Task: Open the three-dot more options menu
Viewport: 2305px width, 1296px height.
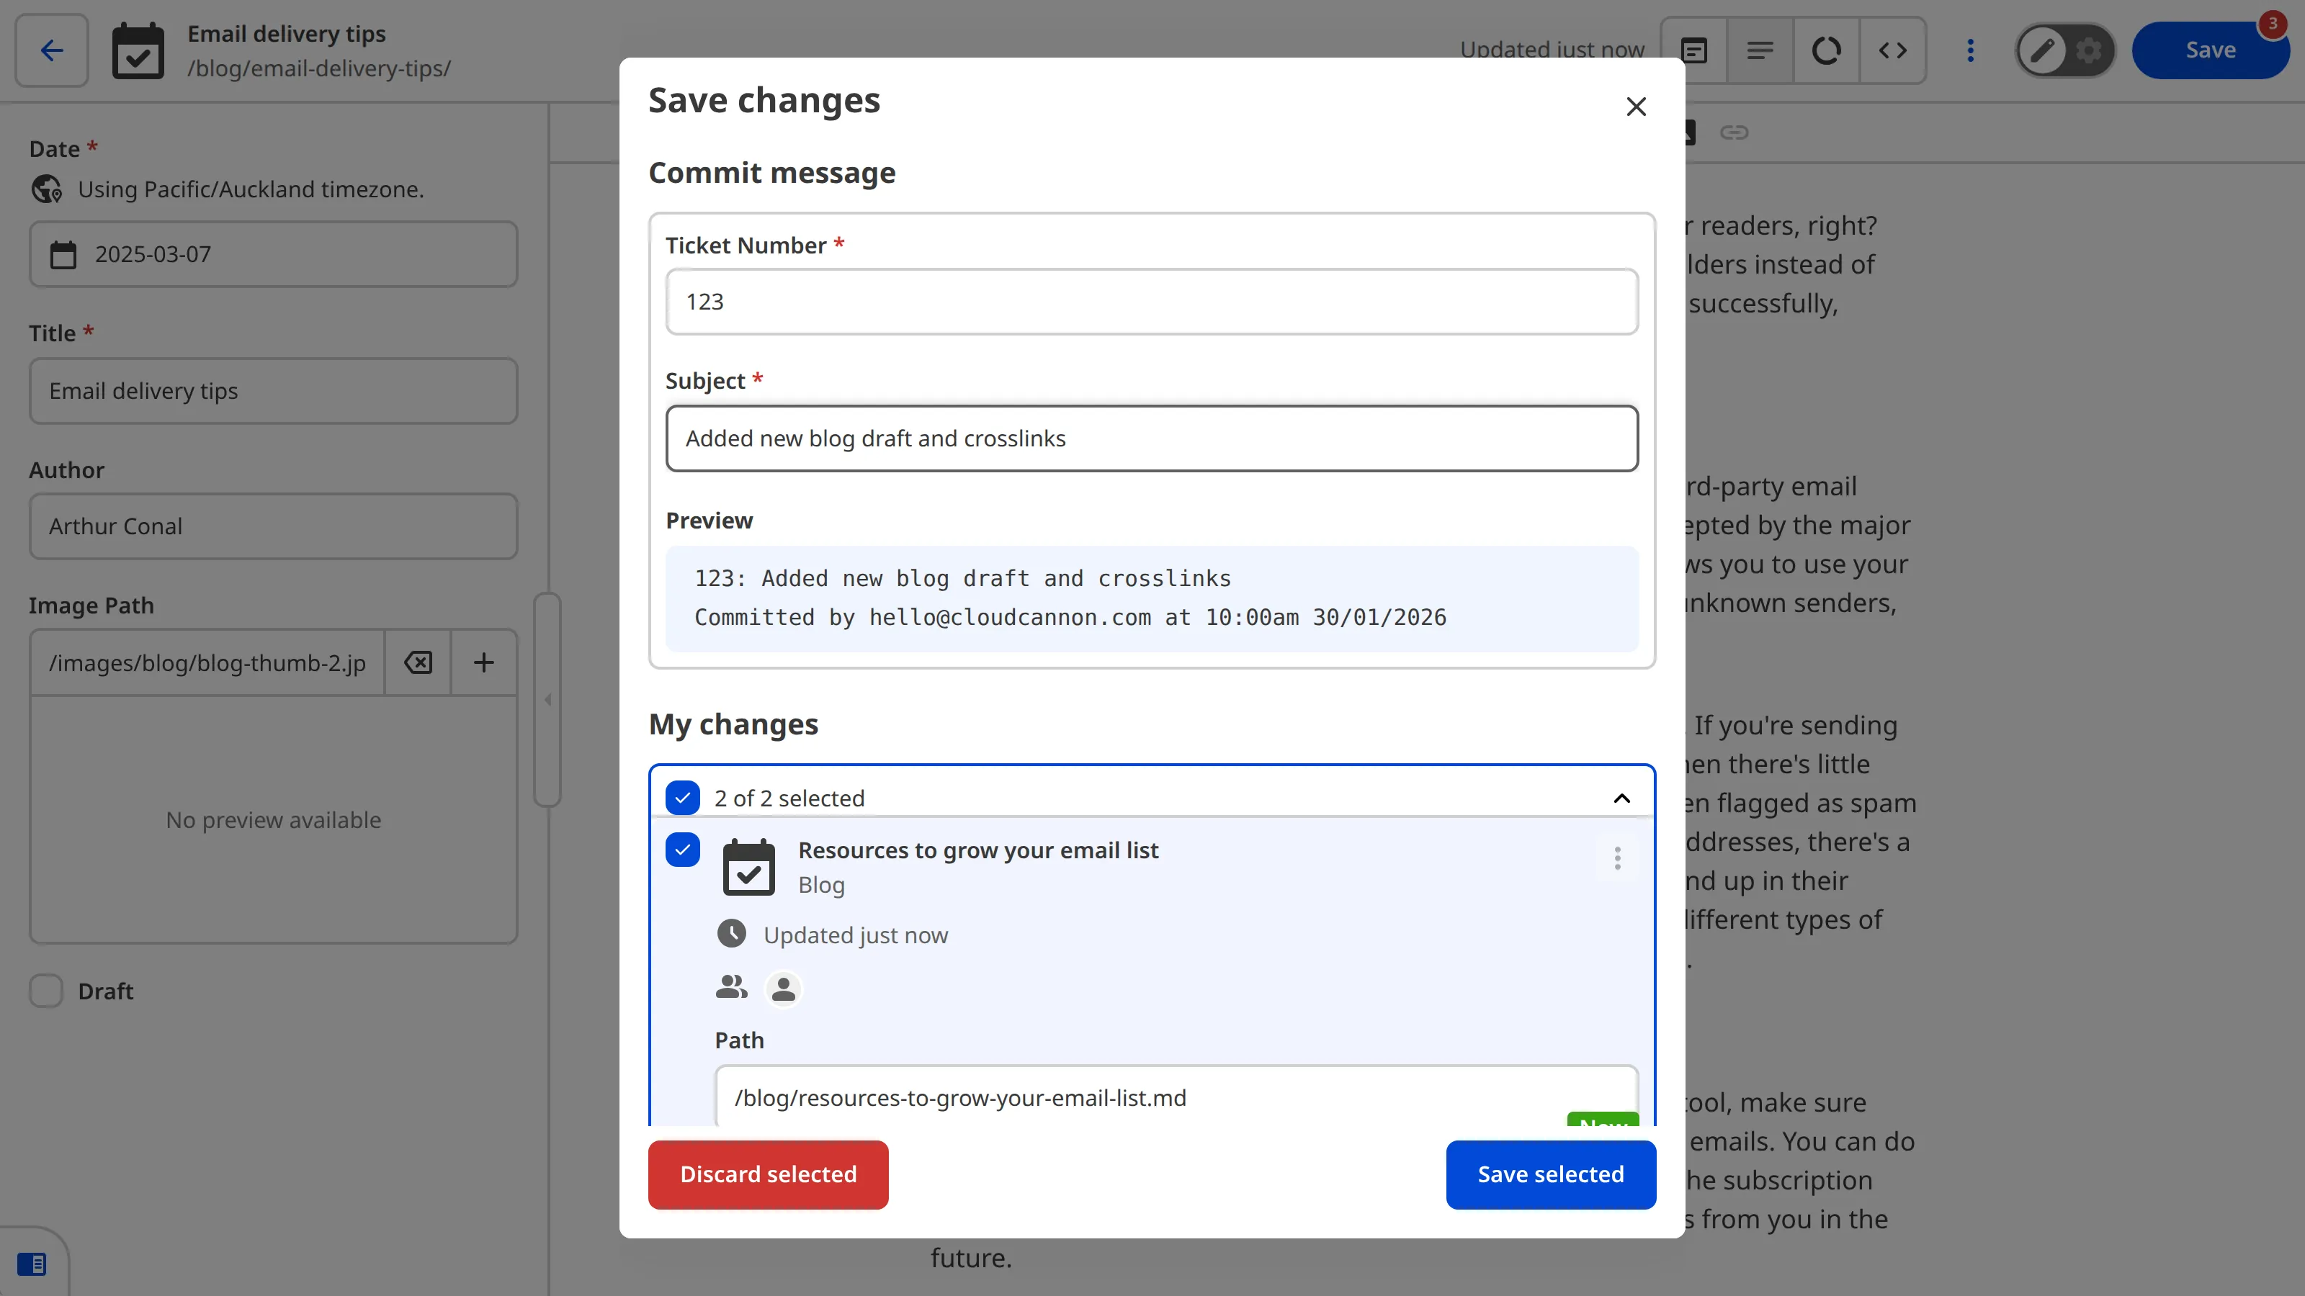Action: pos(1971,50)
